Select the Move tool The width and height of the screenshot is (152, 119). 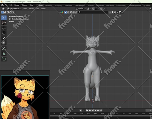pyautogui.click(x=4, y=28)
